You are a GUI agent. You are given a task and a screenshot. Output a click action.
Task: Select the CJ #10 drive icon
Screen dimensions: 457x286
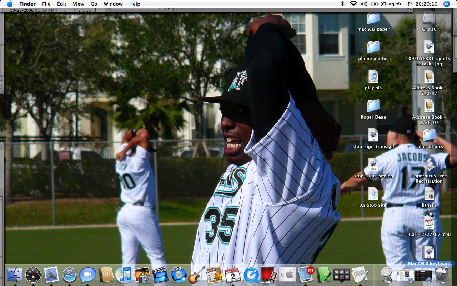pos(429,22)
